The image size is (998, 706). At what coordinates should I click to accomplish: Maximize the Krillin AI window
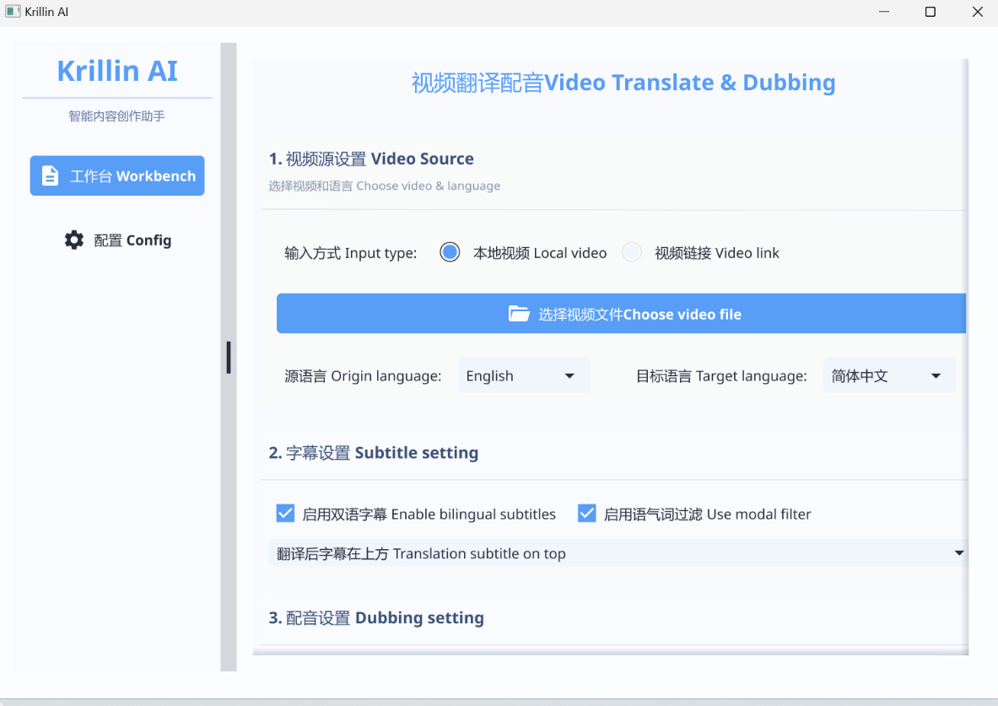930,12
